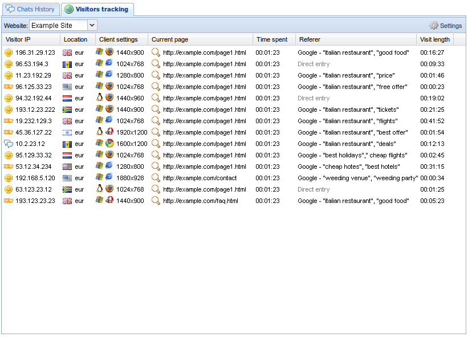Click the Client settings column header
Viewport: 468px width, 337px height.
coord(121,39)
